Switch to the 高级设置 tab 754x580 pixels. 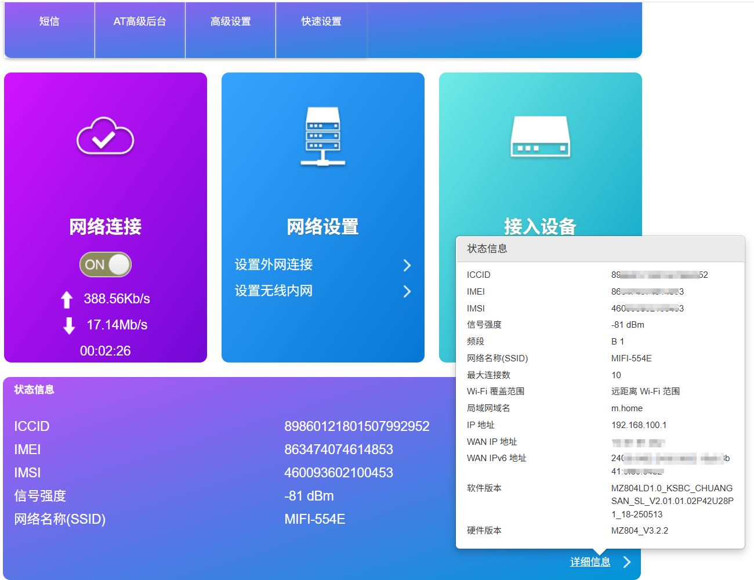[x=230, y=21]
